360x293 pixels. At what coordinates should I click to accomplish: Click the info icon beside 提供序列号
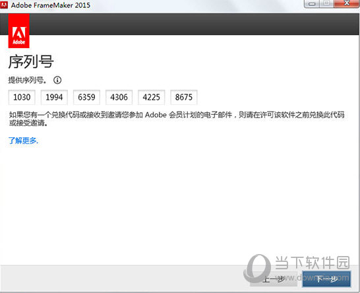point(57,80)
